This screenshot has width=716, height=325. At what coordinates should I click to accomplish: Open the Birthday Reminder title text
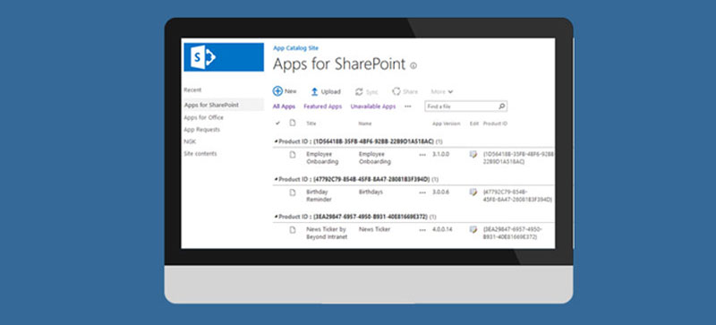point(319,196)
